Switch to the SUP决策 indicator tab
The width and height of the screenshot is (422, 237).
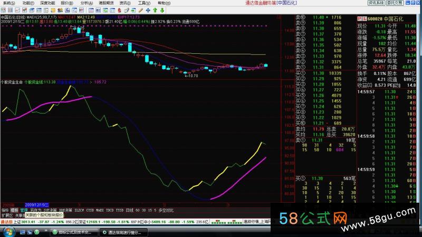[x=50, y=210]
